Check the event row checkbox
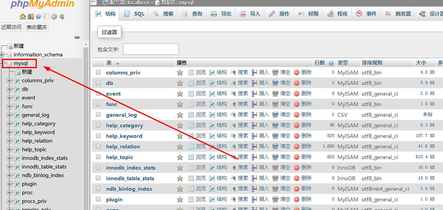 (x=98, y=93)
